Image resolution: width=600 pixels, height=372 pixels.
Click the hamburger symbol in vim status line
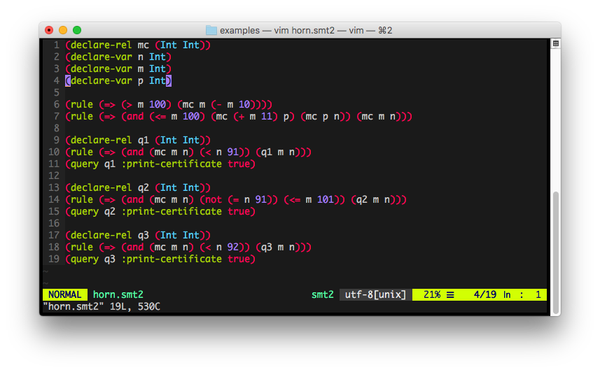[x=450, y=295]
